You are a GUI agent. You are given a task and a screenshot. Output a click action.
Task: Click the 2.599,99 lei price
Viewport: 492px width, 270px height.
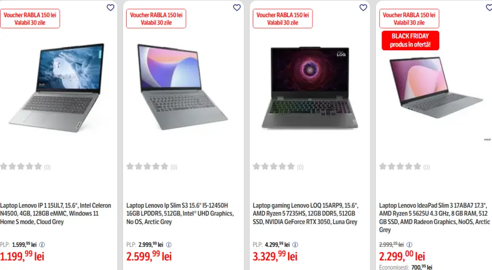pyautogui.click(x=149, y=256)
